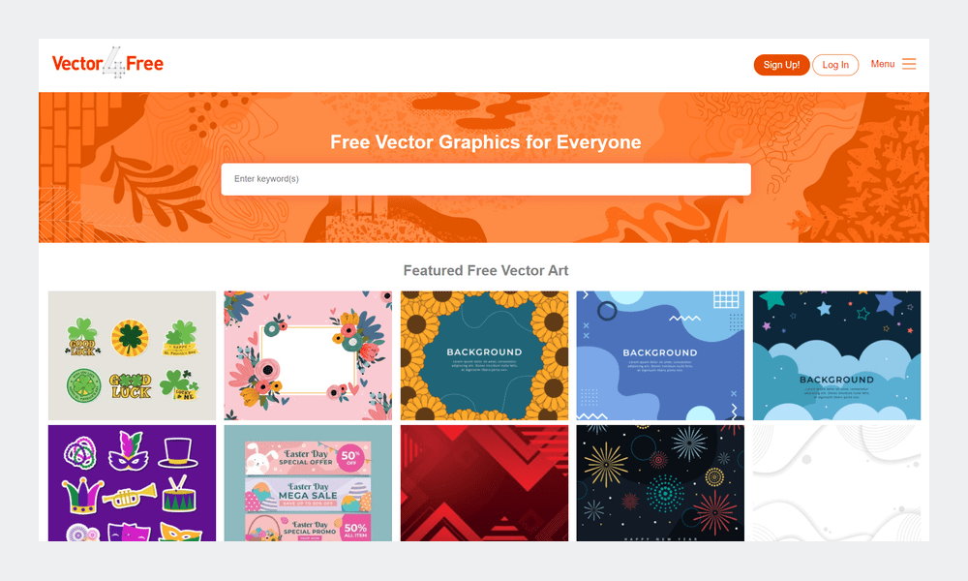968x581 pixels.
Task: Select the blue abstract background thumbnail
Action: [660, 355]
